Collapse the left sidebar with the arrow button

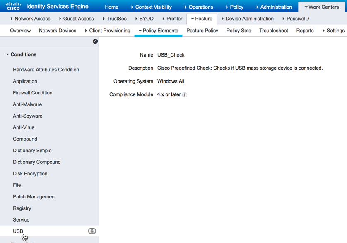pyautogui.click(x=95, y=41)
